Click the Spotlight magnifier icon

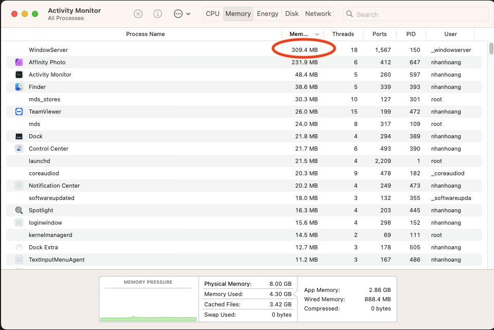click(19, 210)
